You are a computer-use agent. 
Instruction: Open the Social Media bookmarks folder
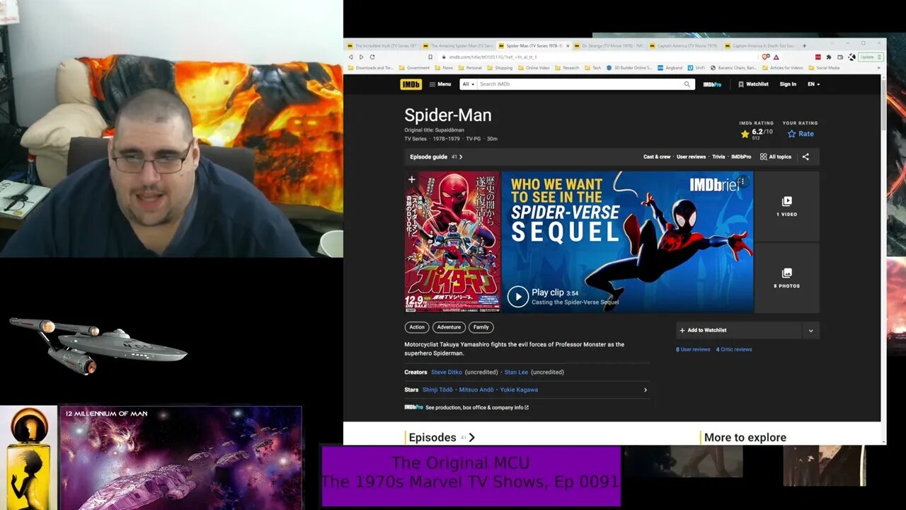coord(824,68)
